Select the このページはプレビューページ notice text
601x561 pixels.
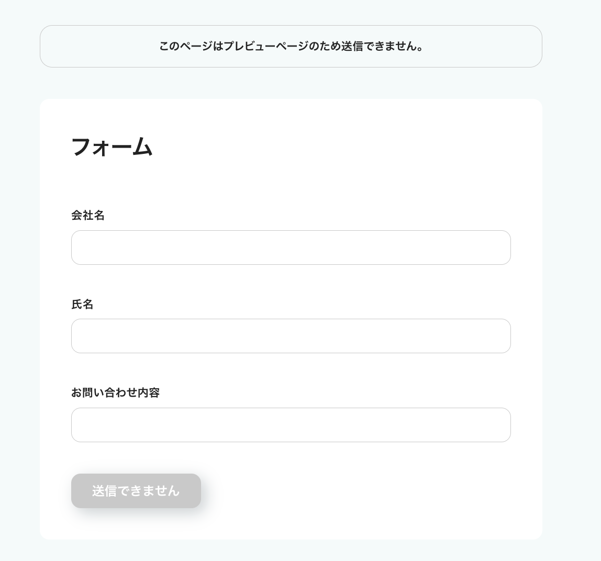[291, 47]
